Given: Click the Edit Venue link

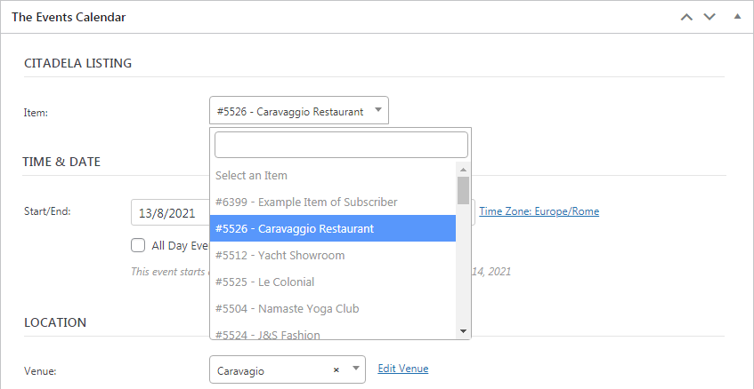Looking at the screenshot, I should click(402, 369).
